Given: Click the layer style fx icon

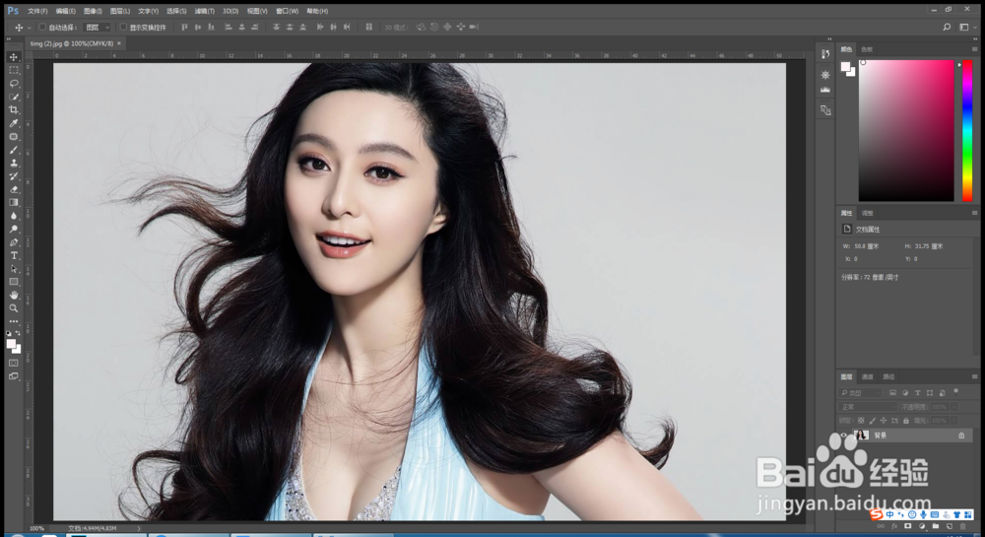Looking at the screenshot, I should pyautogui.click(x=894, y=526).
